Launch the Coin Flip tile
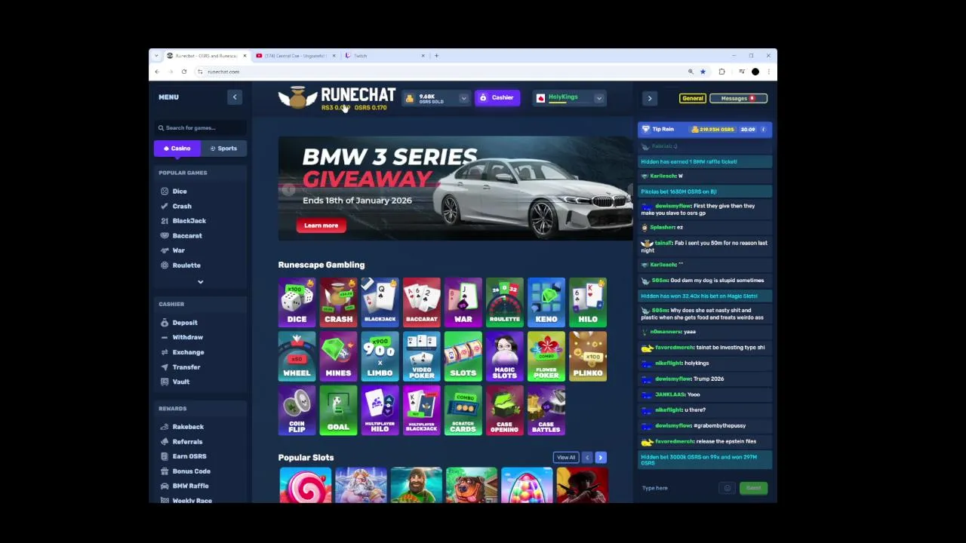966x543 pixels. [297, 411]
